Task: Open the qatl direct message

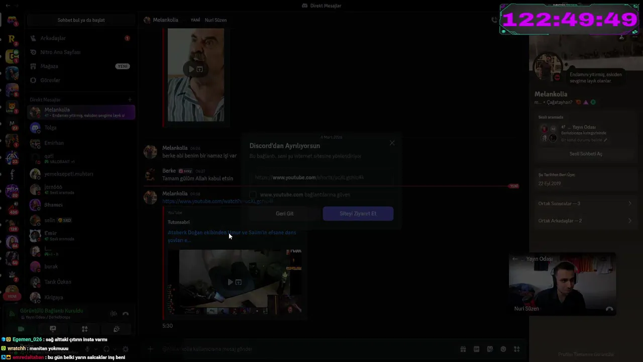Action: (81, 158)
